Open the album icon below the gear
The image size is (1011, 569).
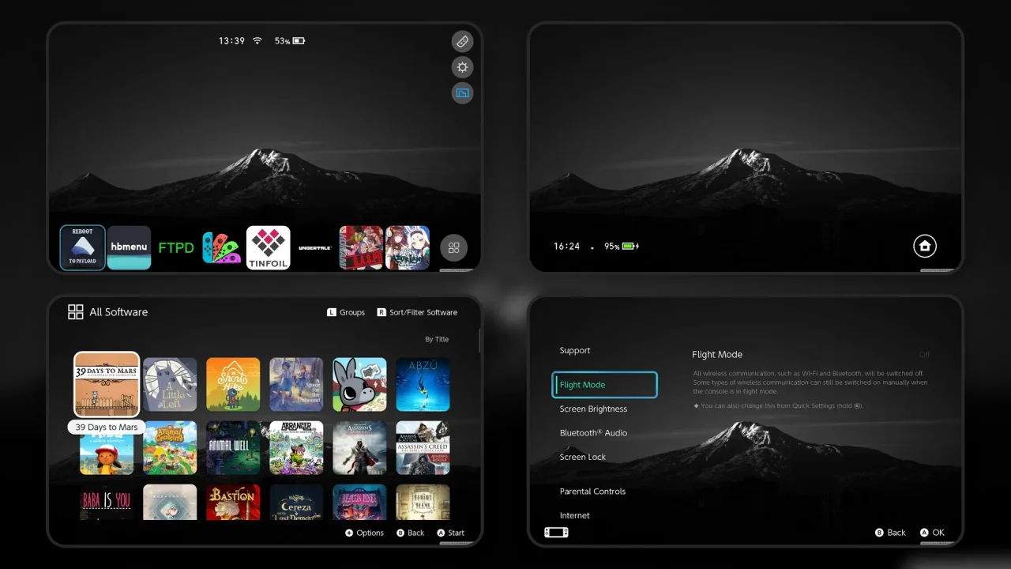click(462, 93)
